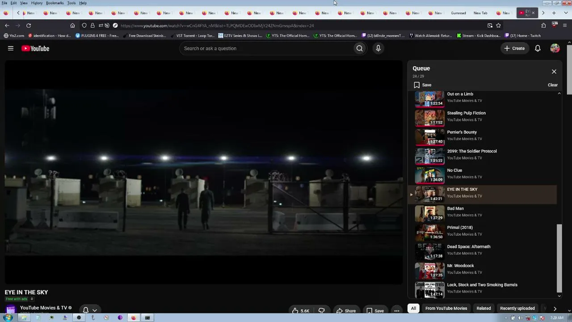Go to the YouTube home logo
The image size is (572, 322).
pos(35,48)
